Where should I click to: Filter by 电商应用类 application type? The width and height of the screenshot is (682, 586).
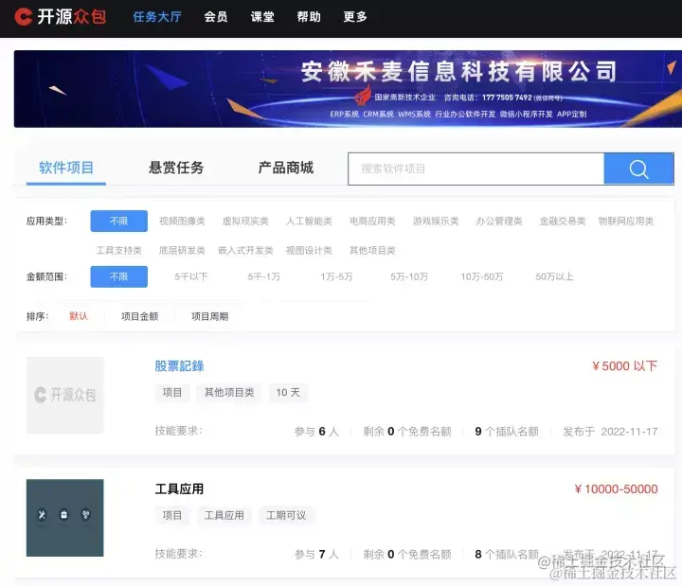click(372, 222)
